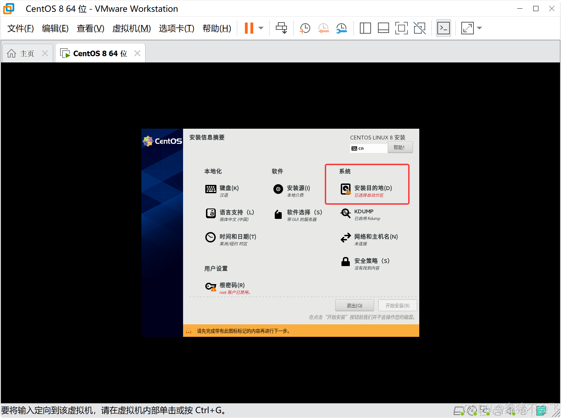Open the 虚拟机(M) menu
The height and width of the screenshot is (418, 561).
[132, 28]
